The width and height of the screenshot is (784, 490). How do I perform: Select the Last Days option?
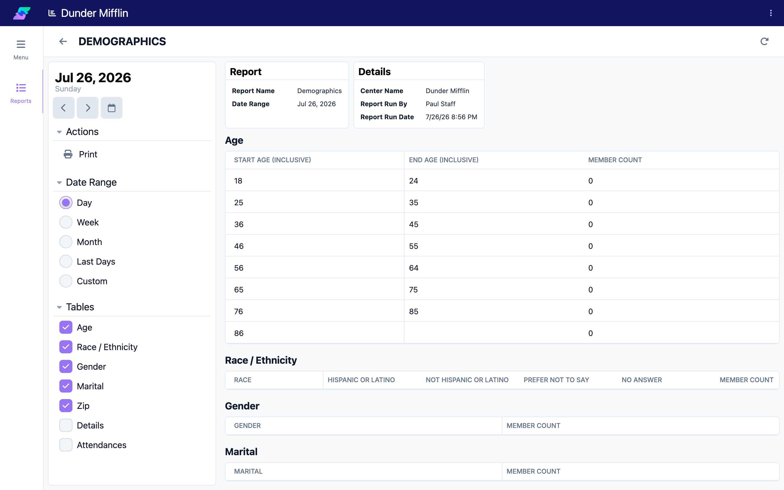click(x=66, y=262)
